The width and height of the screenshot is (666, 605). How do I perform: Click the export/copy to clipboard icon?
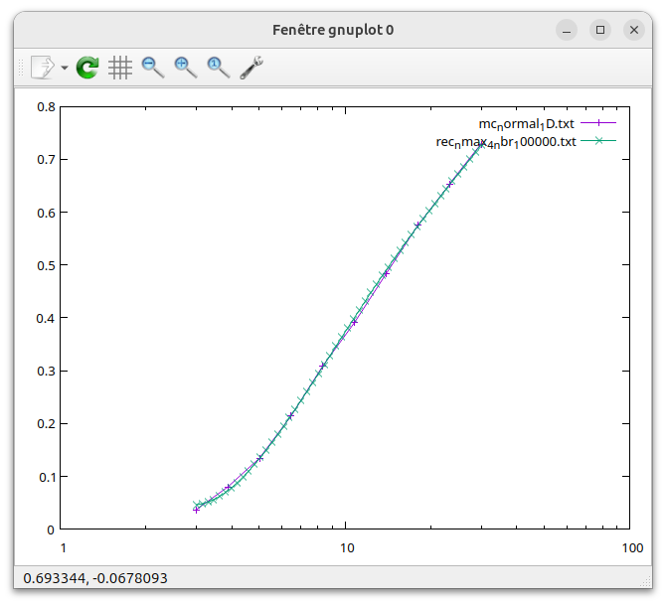(x=43, y=68)
